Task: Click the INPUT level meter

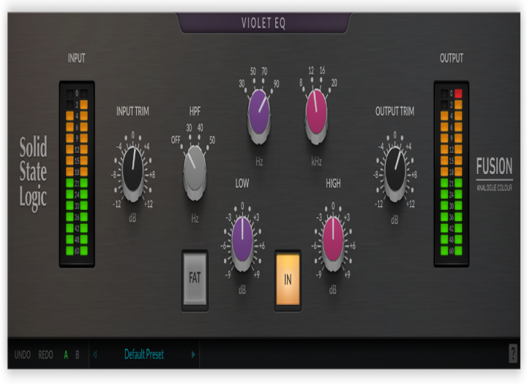Action: click(x=77, y=174)
